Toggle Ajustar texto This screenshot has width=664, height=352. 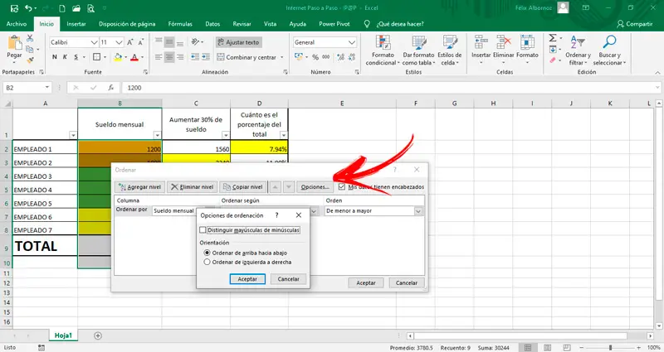[239, 42]
